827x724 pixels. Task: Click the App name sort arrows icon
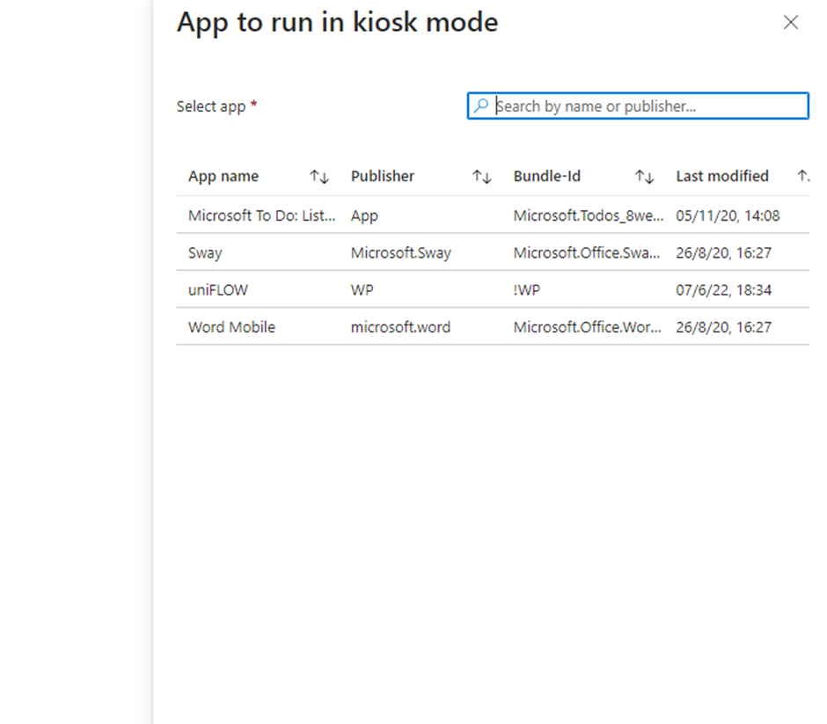point(318,176)
